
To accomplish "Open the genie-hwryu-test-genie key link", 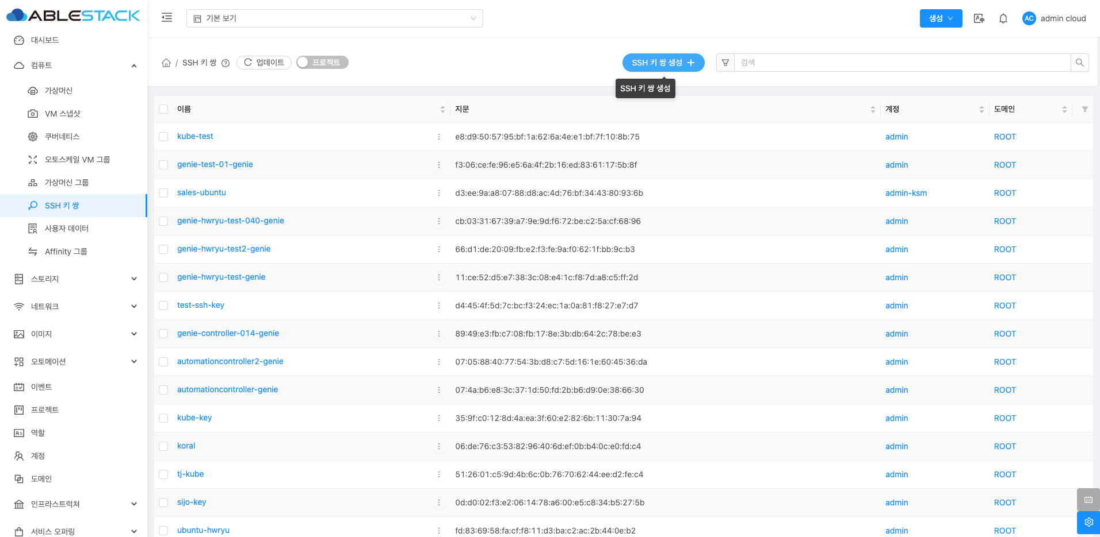I will (221, 277).
